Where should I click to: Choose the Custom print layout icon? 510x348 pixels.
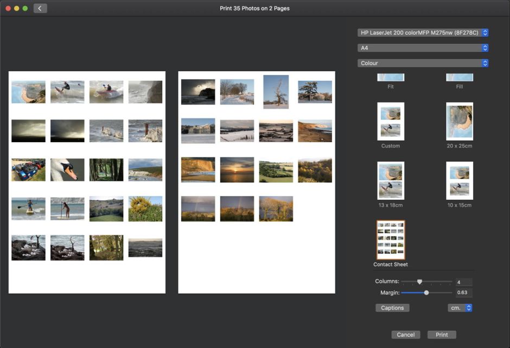tap(391, 122)
